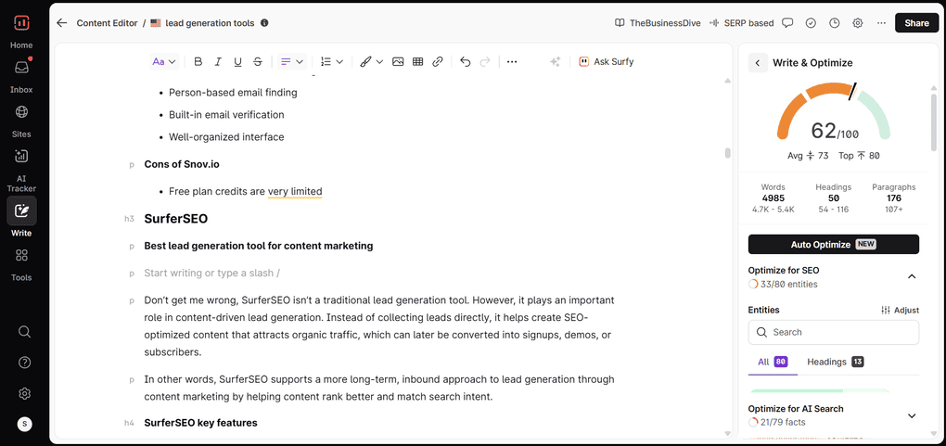
Task: Open the toolbar more options ellipsis
Action: click(512, 61)
